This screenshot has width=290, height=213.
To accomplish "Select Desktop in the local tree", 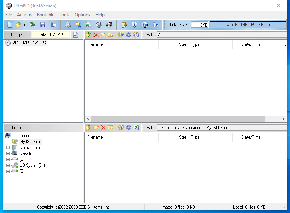I will pyautogui.click(x=27, y=153).
